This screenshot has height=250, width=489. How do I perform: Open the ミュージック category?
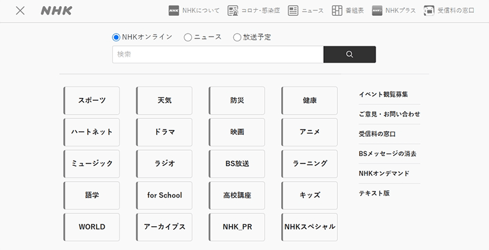click(x=92, y=164)
